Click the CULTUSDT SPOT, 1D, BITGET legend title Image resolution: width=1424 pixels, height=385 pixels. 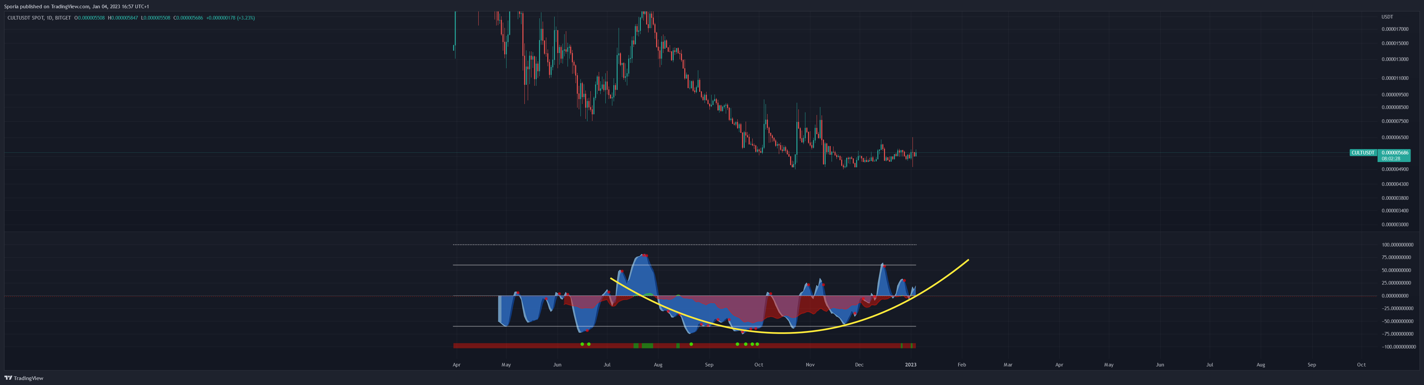click(x=39, y=18)
